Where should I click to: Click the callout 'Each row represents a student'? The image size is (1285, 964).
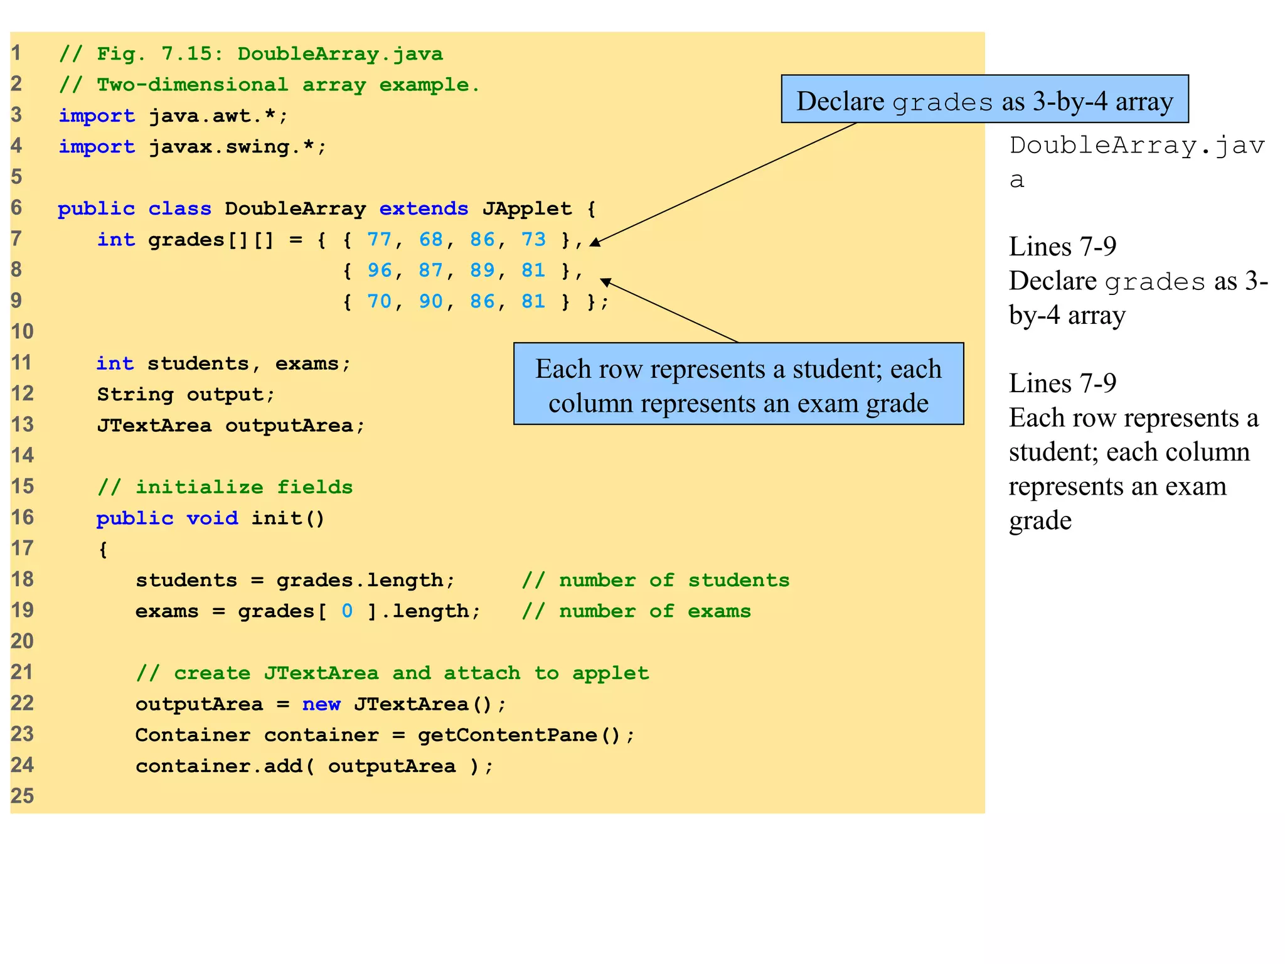pyautogui.click(x=738, y=383)
